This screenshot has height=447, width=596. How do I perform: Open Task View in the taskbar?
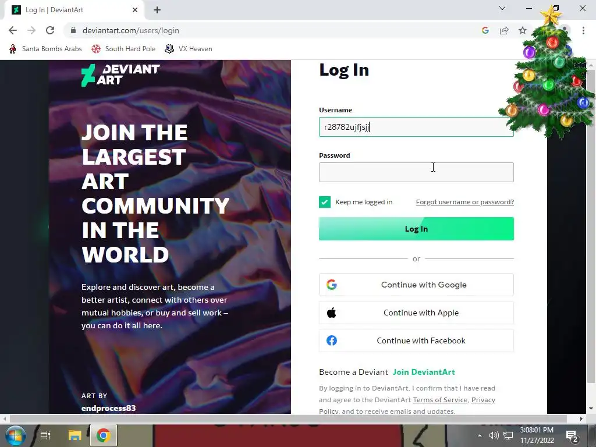tap(45, 435)
